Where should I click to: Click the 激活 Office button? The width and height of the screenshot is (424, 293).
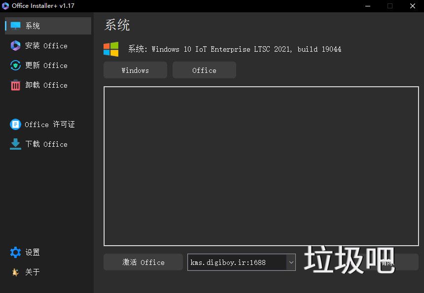(x=142, y=262)
